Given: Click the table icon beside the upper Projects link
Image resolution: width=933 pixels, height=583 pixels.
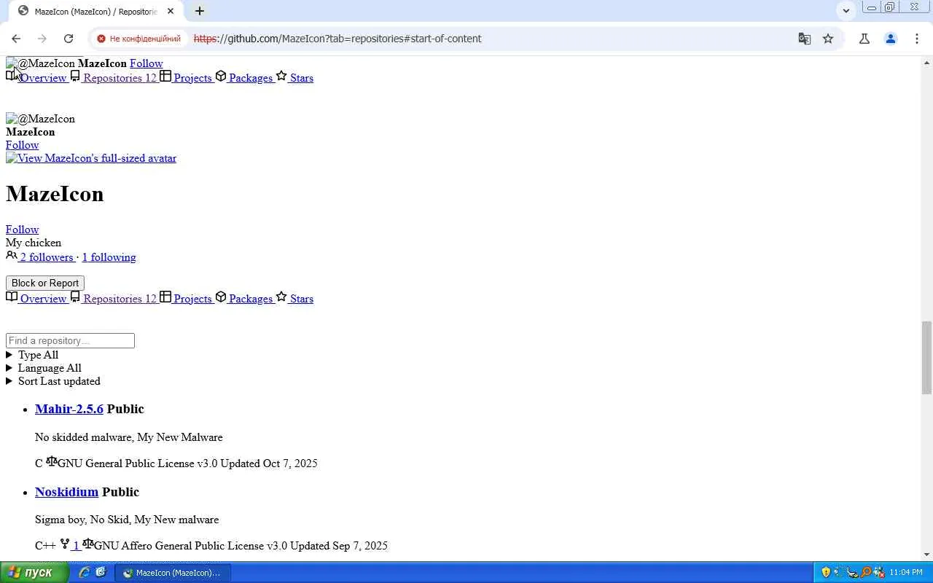Looking at the screenshot, I should pos(165,76).
